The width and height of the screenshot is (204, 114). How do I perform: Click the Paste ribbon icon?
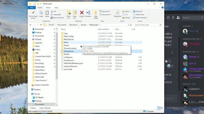pos(47,13)
